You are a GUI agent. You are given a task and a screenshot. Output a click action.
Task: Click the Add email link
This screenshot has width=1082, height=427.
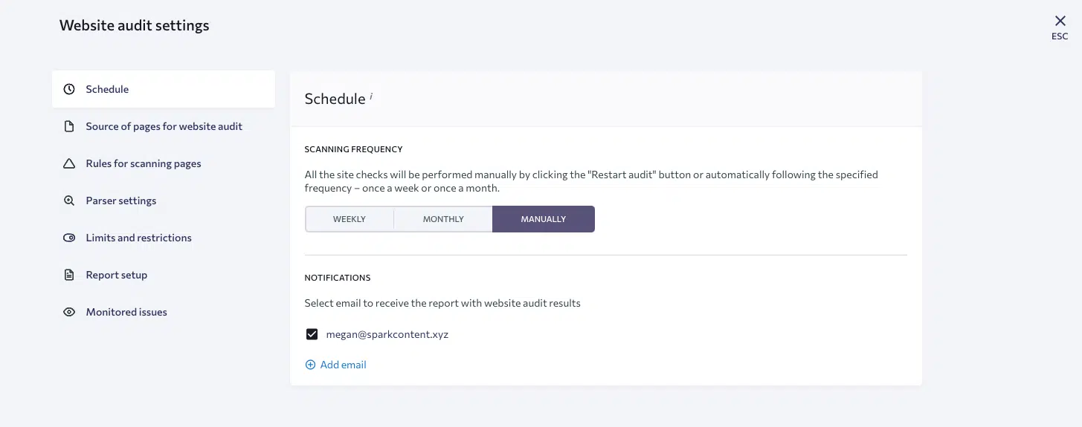[x=343, y=365]
